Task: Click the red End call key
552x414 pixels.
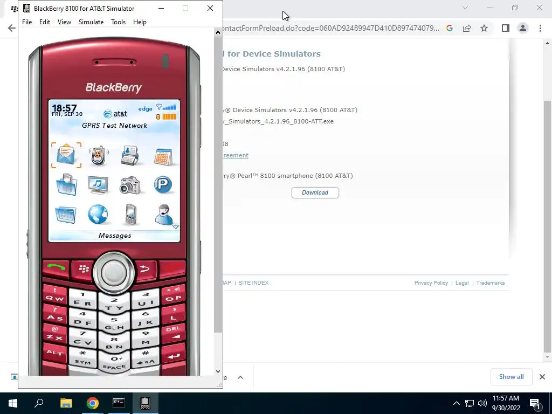Action: coord(172,268)
